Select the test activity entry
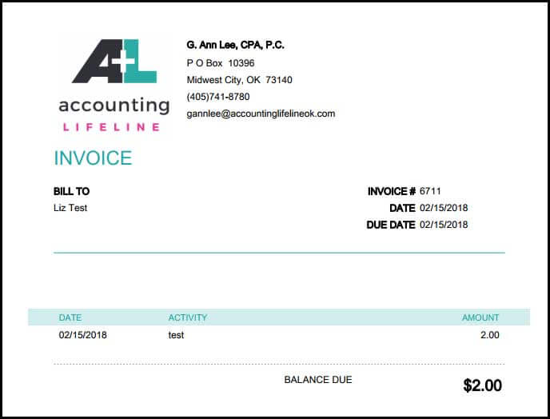This screenshot has width=550, height=419. 176,335
